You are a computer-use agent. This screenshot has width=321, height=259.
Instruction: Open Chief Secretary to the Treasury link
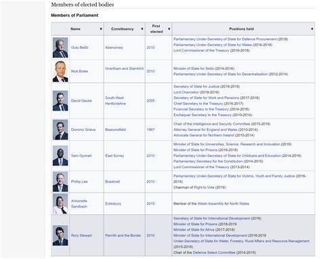pos(198,104)
